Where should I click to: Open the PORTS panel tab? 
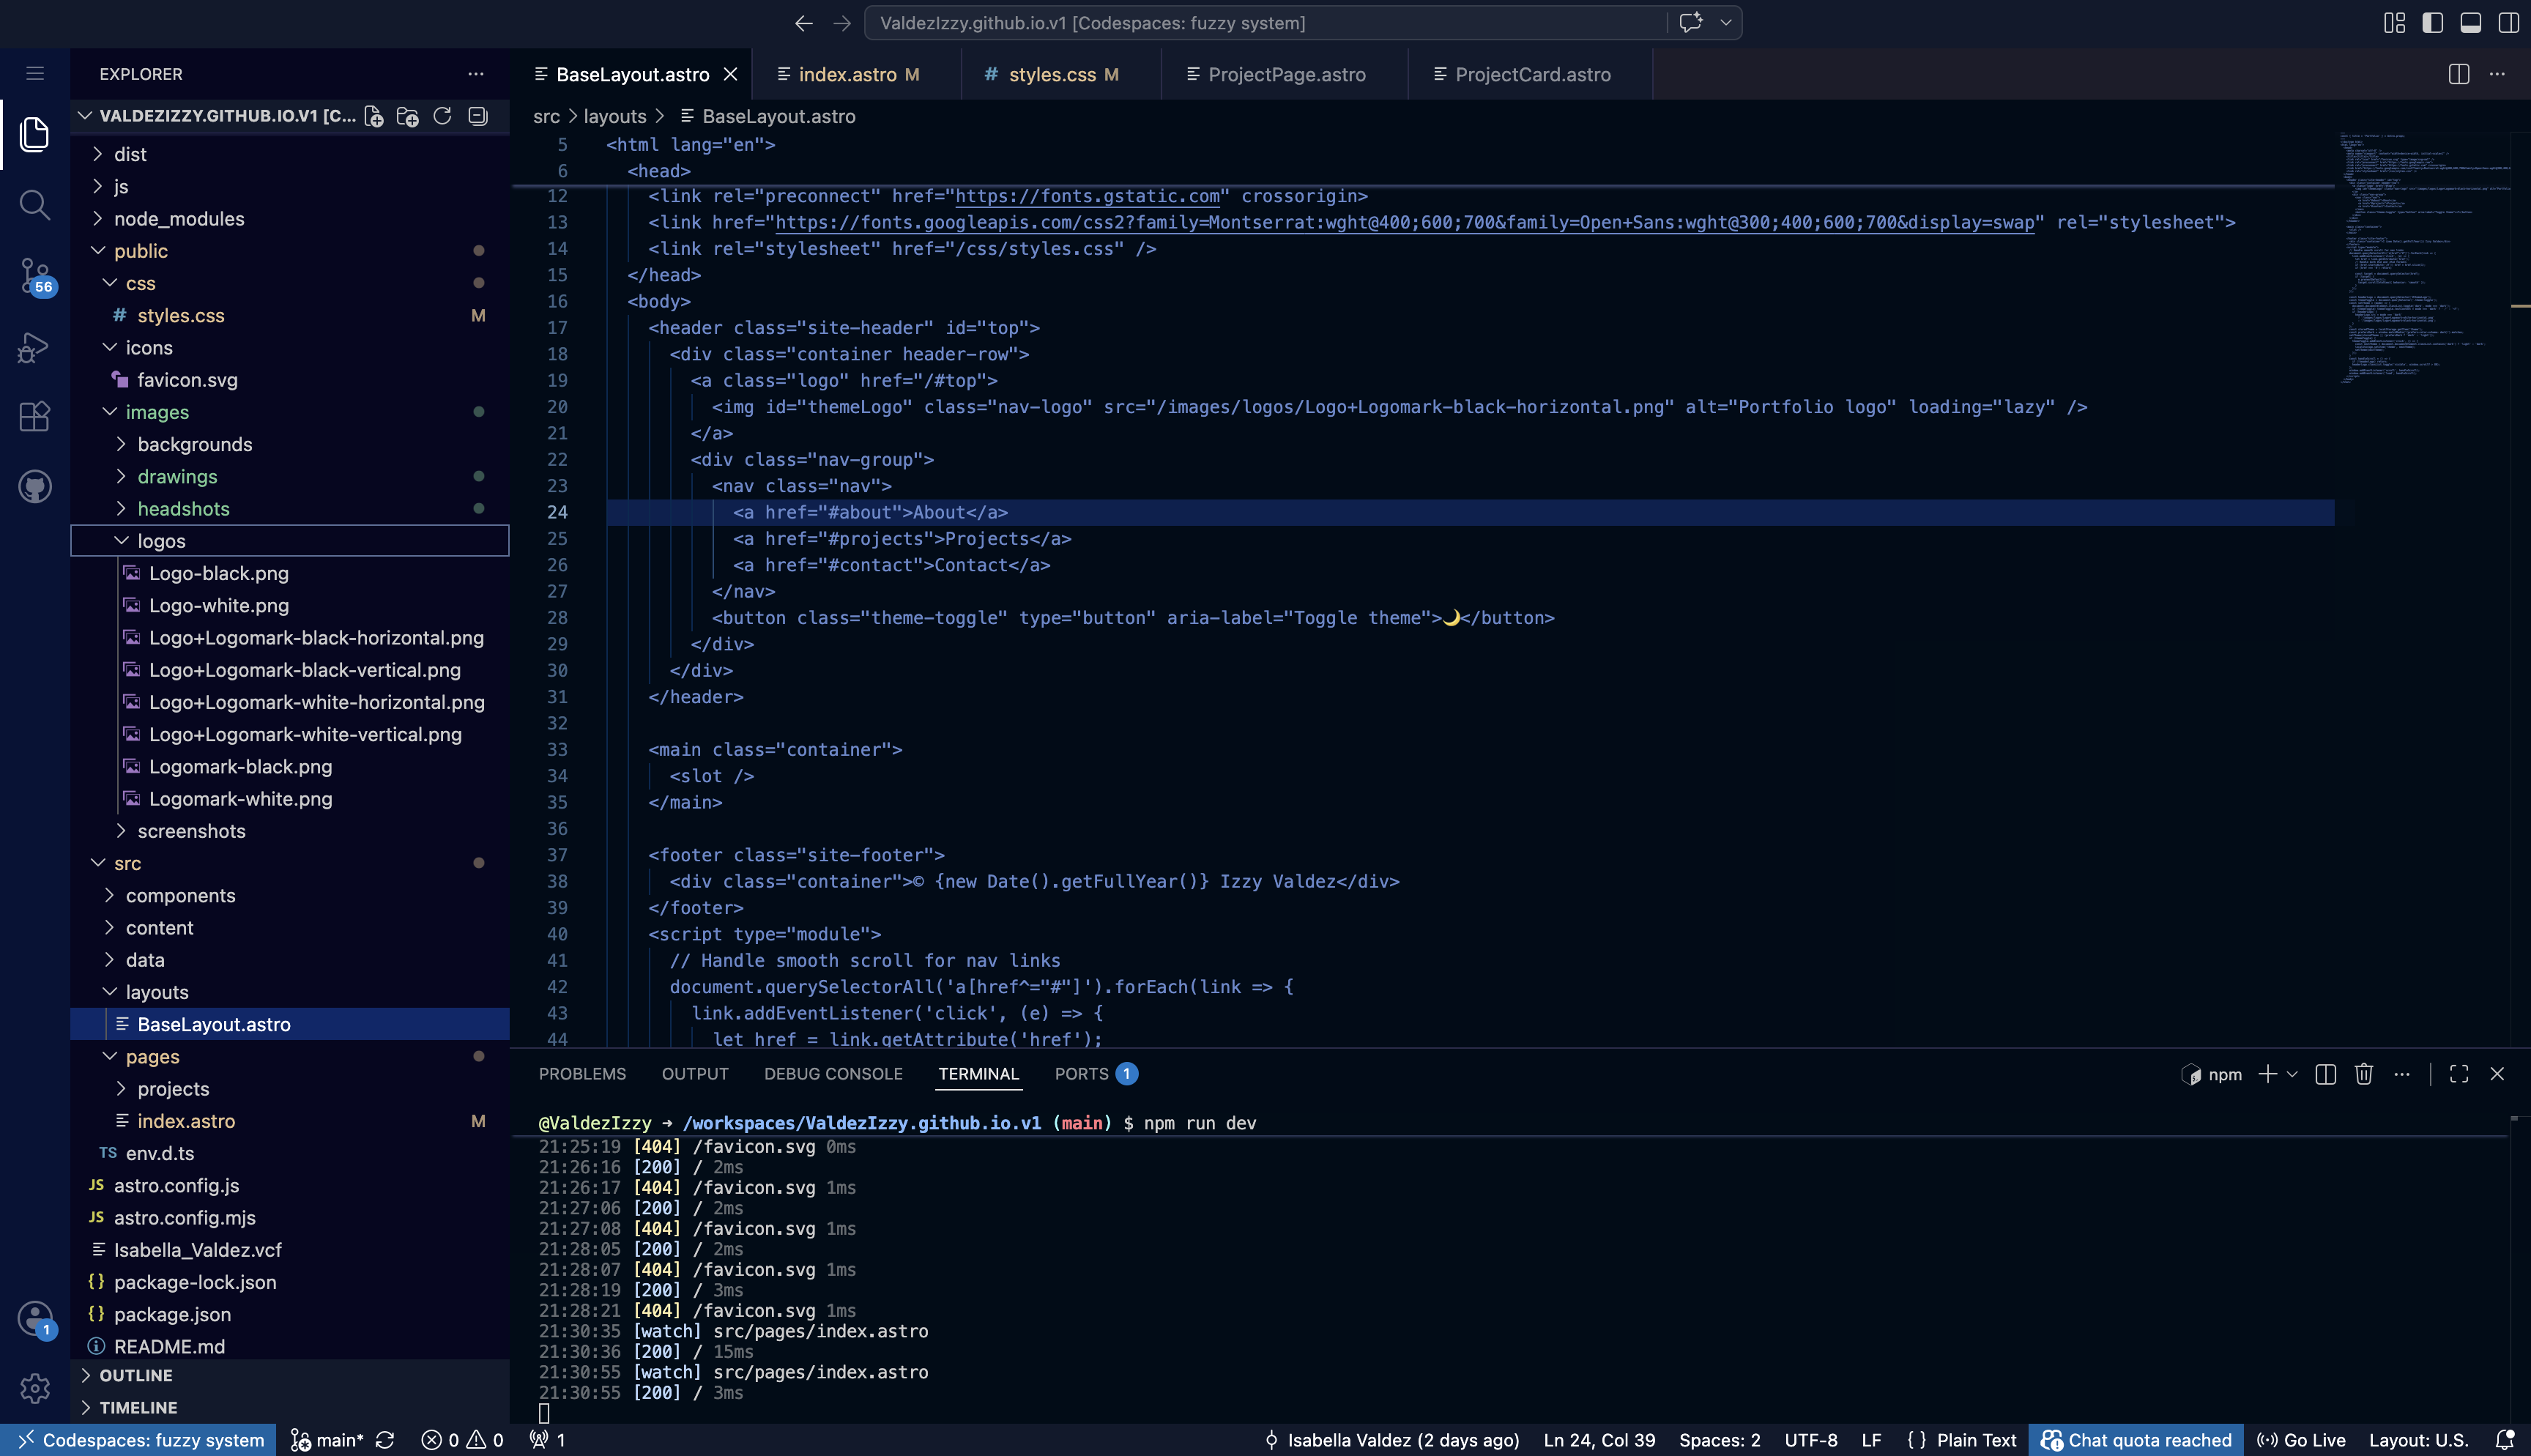click(x=1096, y=1074)
